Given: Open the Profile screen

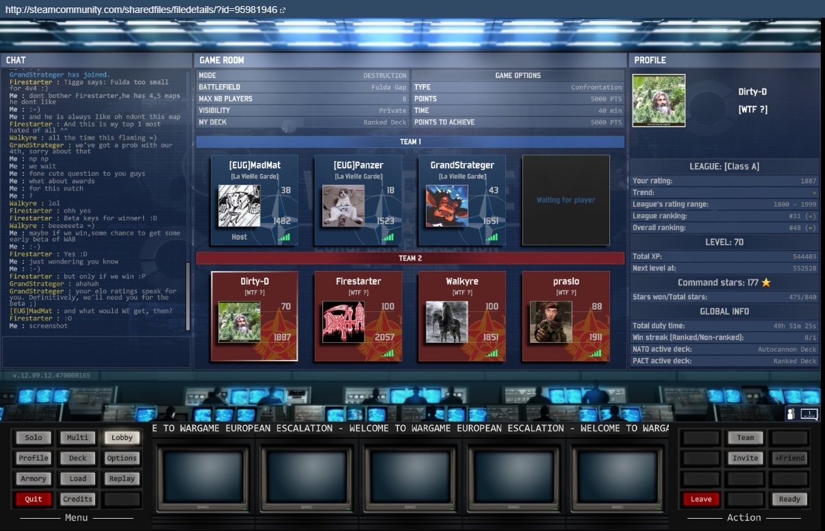Looking at the screenshot, I should (x=34, y=458).
